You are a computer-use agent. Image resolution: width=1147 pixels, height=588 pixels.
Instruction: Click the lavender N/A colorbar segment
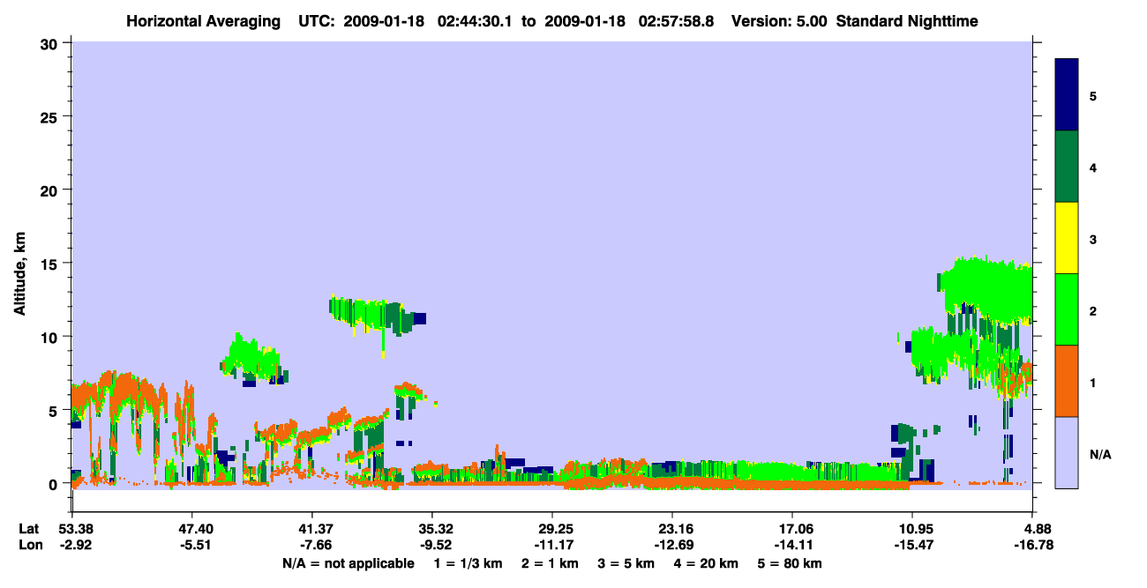click(1067, 452)
